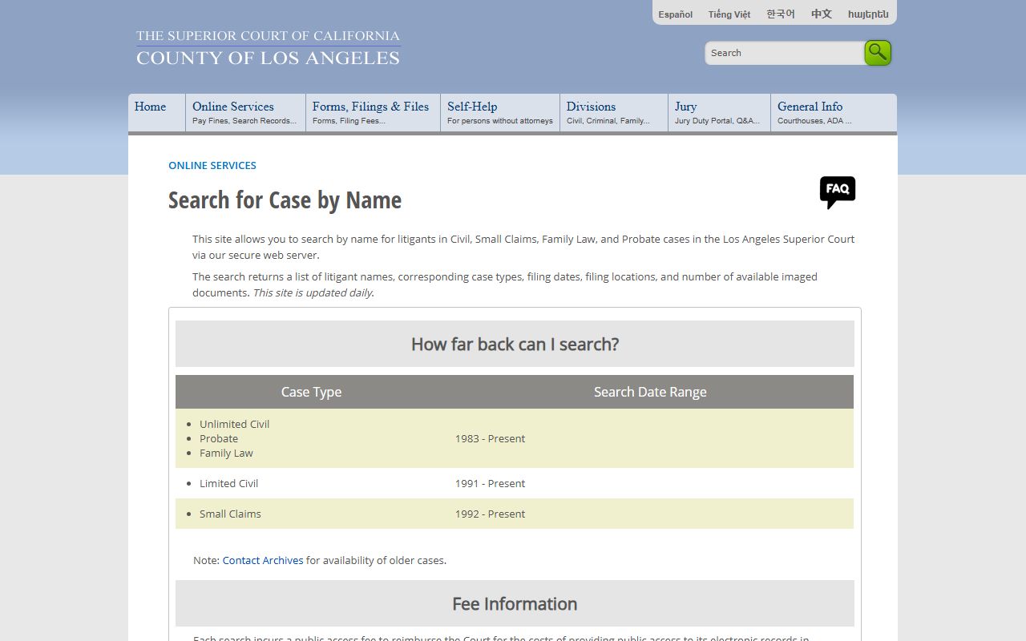Screen dimensions: 1026x641
Task: Focus the site Search input field
Action: point(785,53)
